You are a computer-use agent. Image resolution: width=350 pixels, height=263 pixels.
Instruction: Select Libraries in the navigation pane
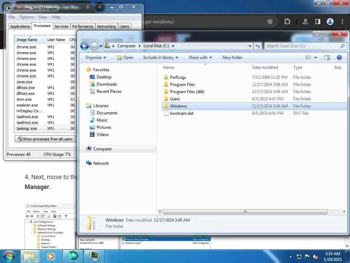pyautogui.click(x=101, y=106)
